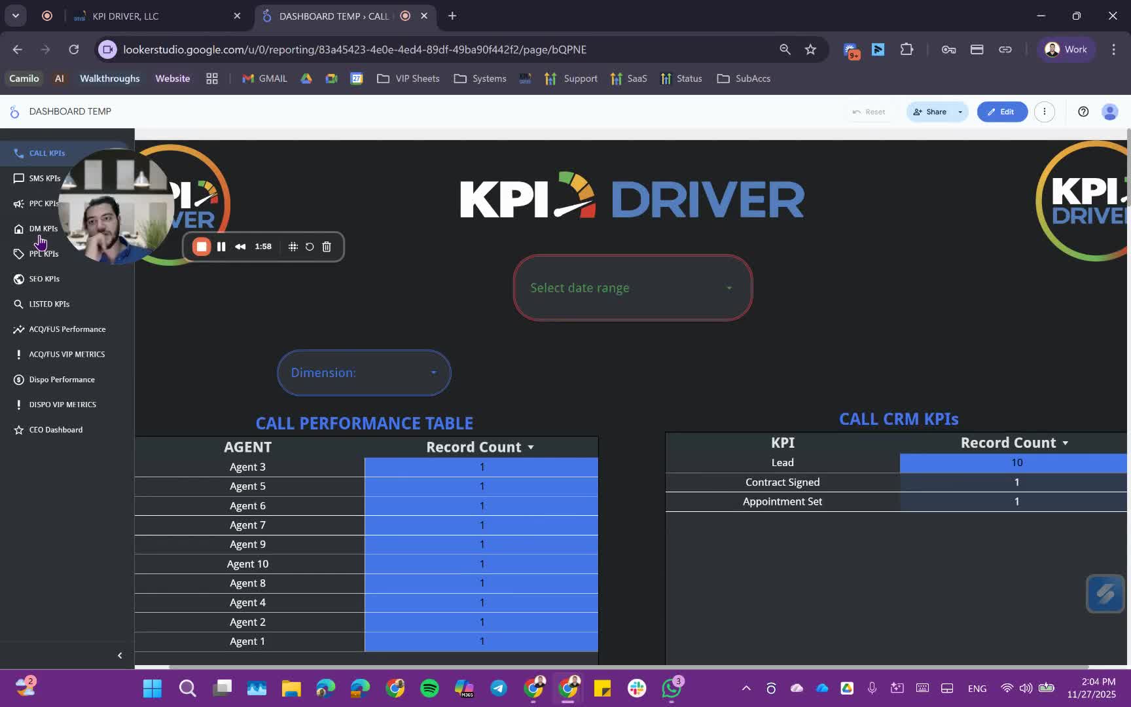This screenshot has height=707, width=1131.
Task: Close the KPI DRIVER, LLC tab
Action: pyautogui.click(x=237, y=16)
